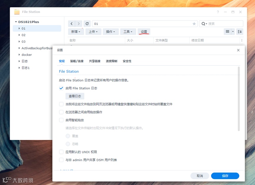Viewport: 255px width, 185px height.
Task: Close the File Station window
Action: 240,12
